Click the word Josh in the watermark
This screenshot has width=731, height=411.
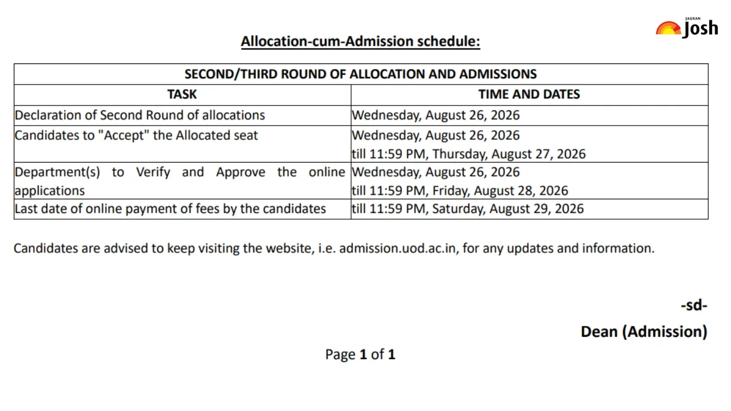pyautogui.click(x=701, y=29)
